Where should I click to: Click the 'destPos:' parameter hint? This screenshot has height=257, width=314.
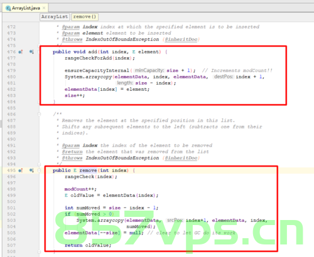click(x=224, y=76)
